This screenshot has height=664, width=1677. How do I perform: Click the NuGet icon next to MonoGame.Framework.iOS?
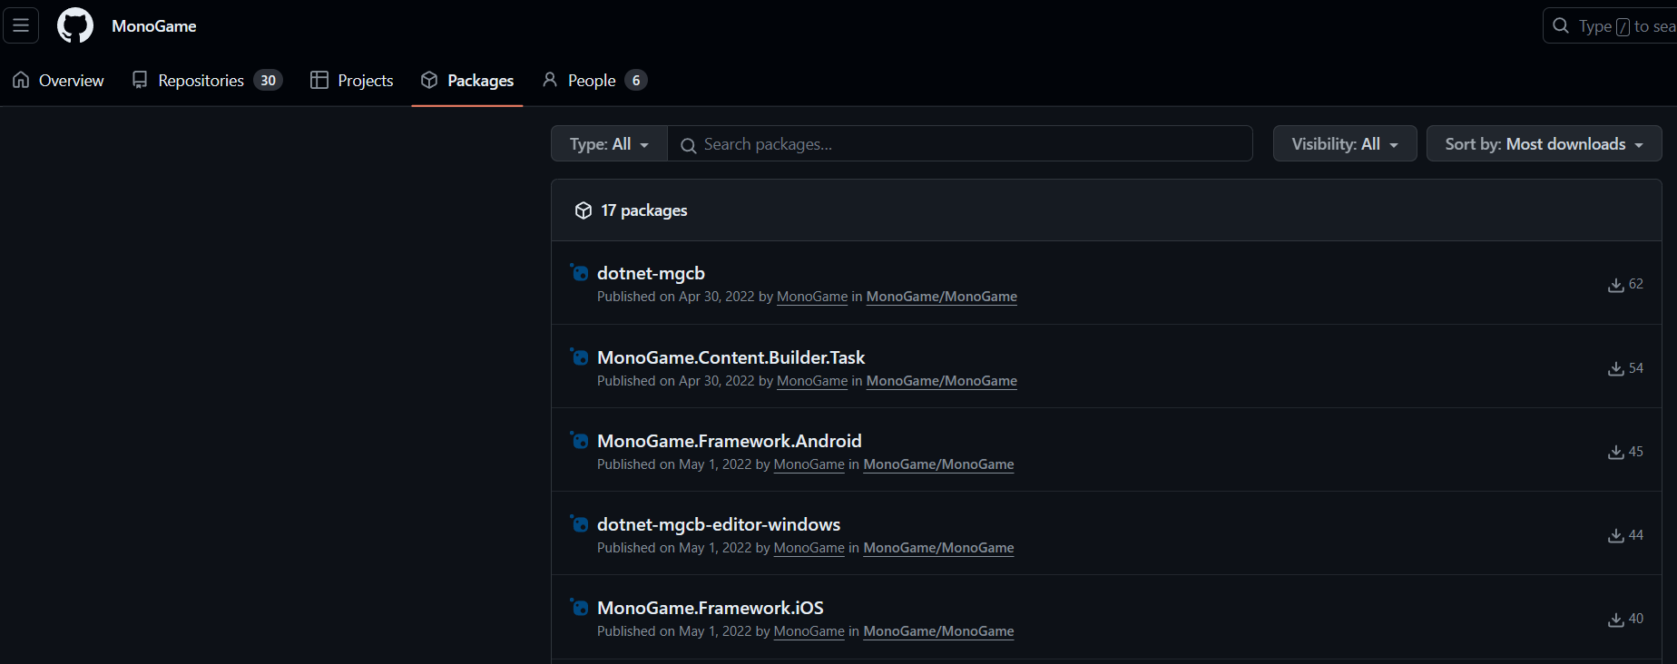click(579, 607)
